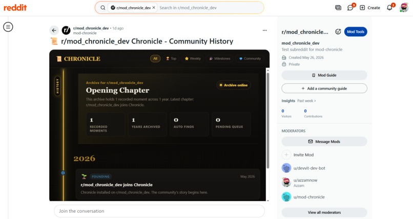Click the Created May 26, 2026 info

(306, 58)
